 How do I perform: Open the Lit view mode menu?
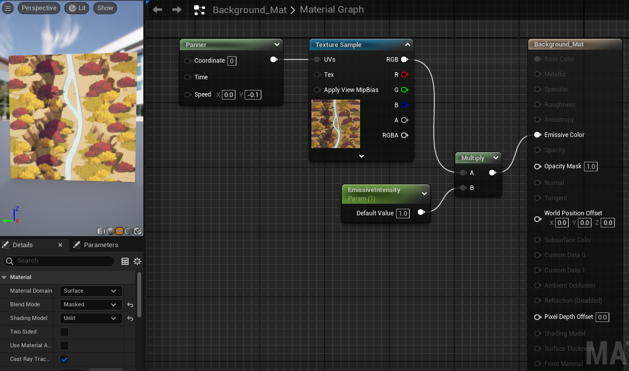(77, 8)
